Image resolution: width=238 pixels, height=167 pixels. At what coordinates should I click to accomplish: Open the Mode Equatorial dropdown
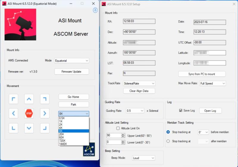(71, 61)
